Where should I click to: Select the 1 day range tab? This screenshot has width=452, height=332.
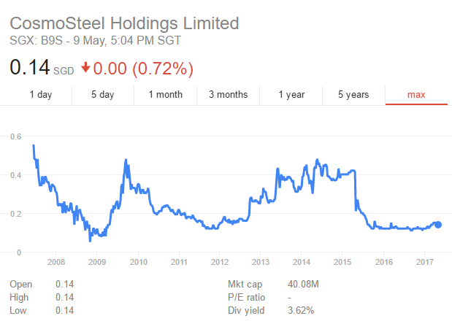40,94
